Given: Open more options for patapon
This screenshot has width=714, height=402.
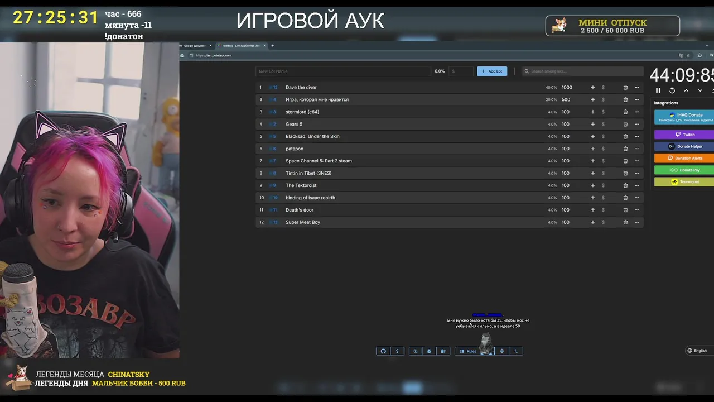Looking at the screenshot, I should click(x=636, y=149).
